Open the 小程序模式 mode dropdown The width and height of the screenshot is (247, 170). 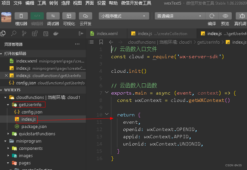pos(124,16)
